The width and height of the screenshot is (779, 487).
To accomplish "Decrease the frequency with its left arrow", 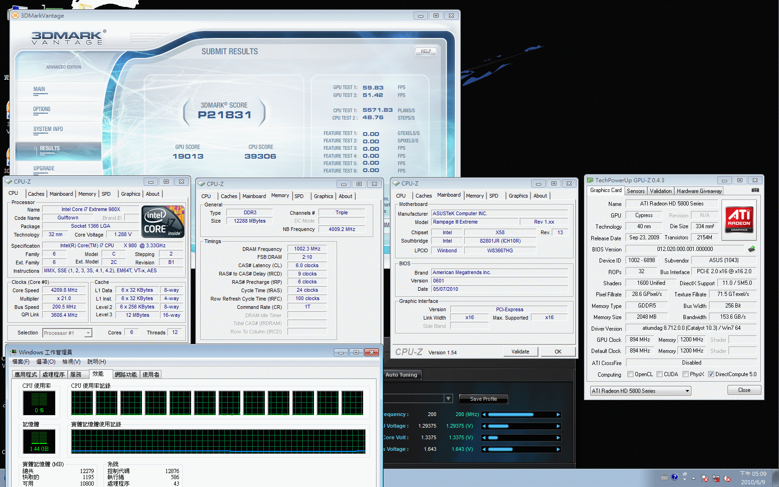I will 484,415.
